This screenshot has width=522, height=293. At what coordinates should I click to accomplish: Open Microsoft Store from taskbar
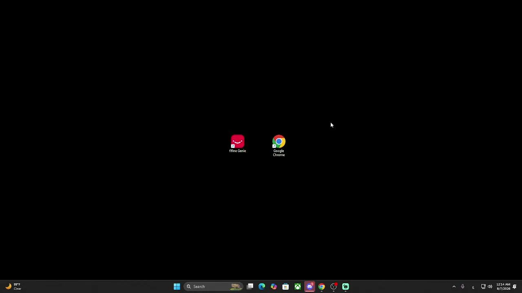point(285,286)
